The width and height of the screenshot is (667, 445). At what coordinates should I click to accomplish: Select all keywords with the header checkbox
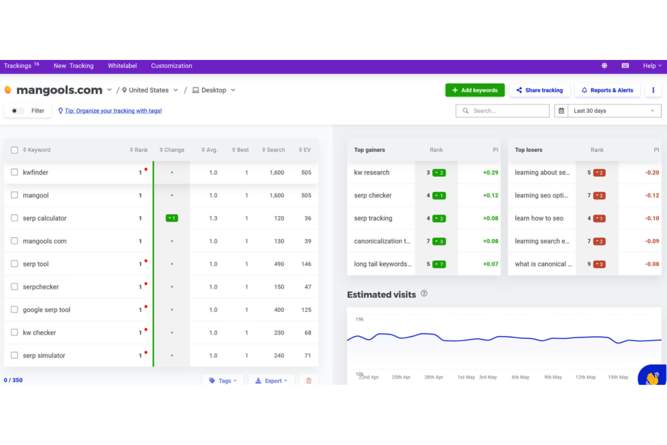click(14, 150)
